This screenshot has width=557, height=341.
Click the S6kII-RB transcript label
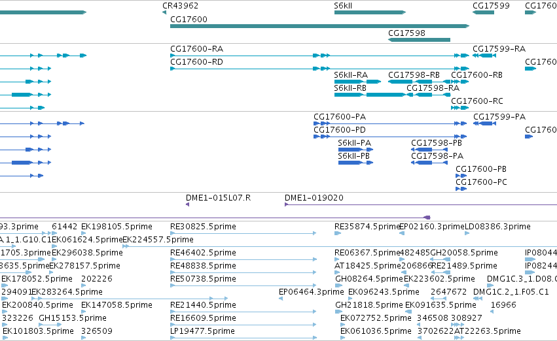point(350,88)
